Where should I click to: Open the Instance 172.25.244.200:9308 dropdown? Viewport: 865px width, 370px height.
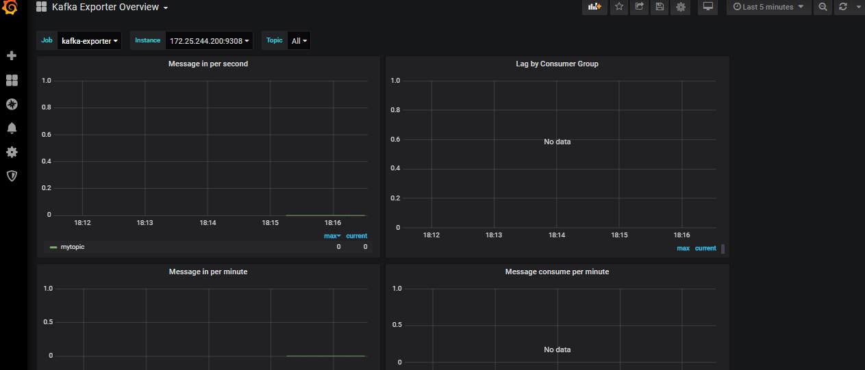tap(210, 41)
